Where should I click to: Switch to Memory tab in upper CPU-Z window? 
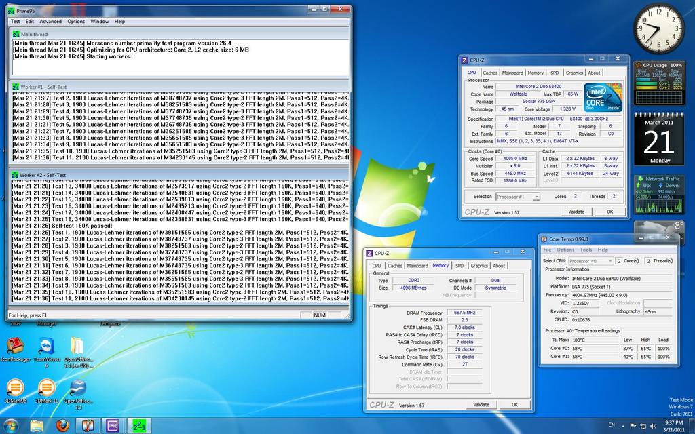[536, 73]
